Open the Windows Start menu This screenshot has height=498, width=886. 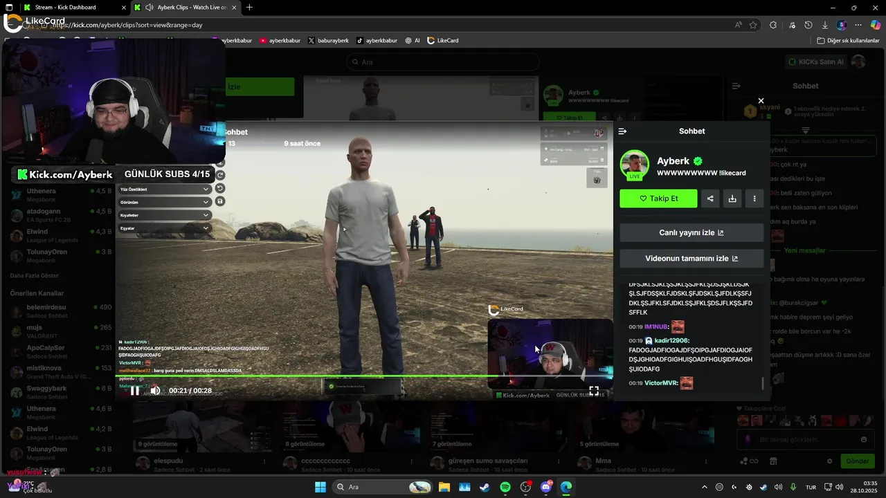[320, 487]
